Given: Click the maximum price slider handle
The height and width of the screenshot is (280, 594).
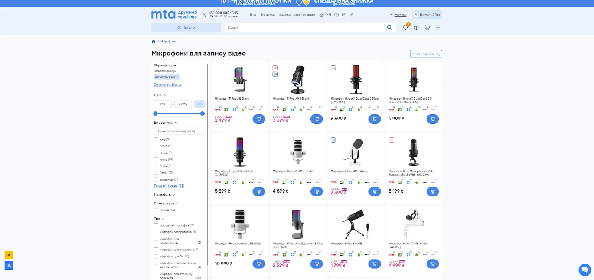Looking at the screenshot, I should pos(202,113).
